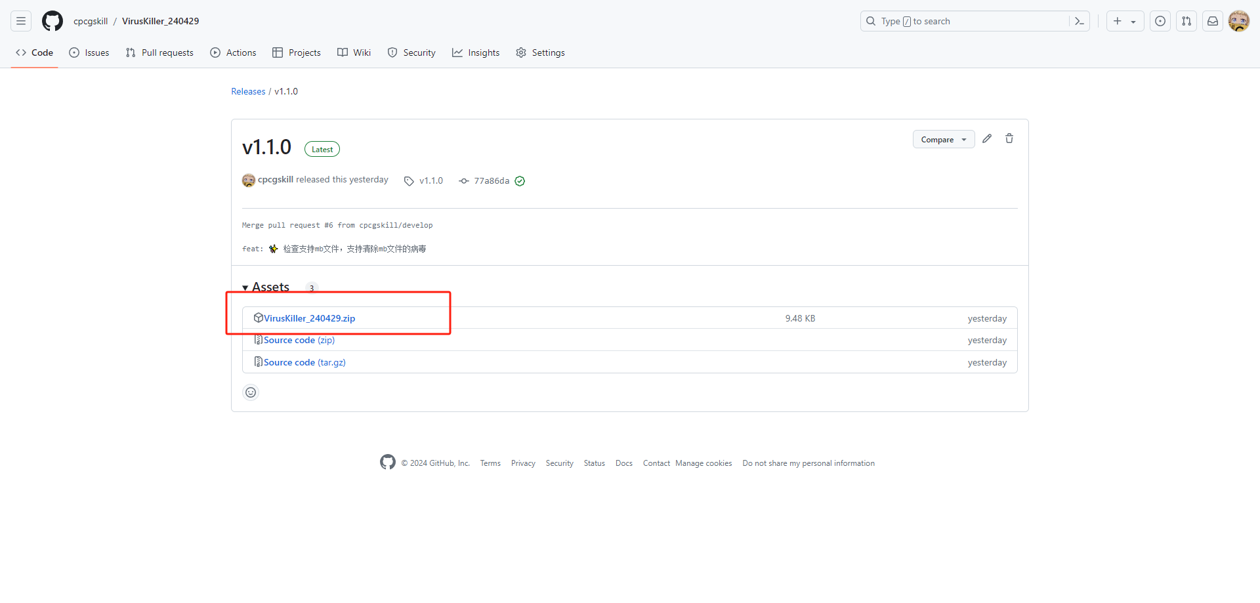The width and height of the screenshot is (1260, 603).
Task: Open the Compare dropdown
Action: pyautogui.click(x=944, y=139)
